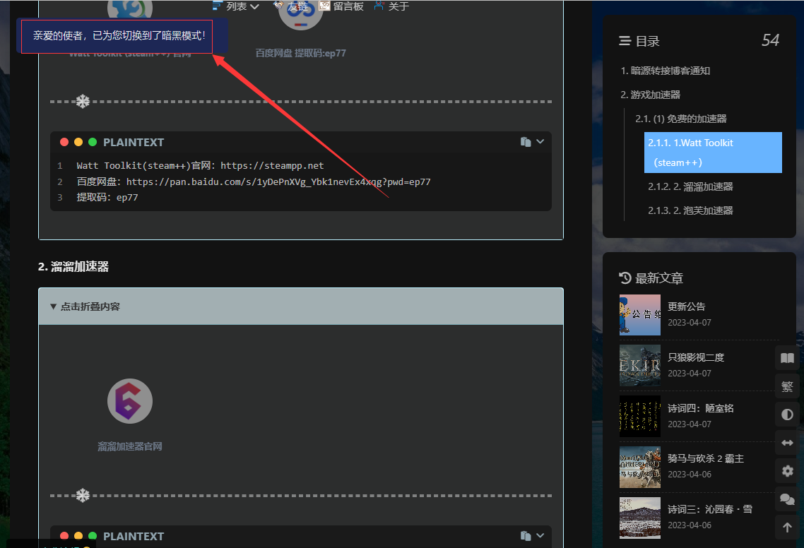This screenshot has height=548, width=804.
Task: Jump to 2.1.3 泡芙加速器 in the table of contents
Action: coord(690,210)
